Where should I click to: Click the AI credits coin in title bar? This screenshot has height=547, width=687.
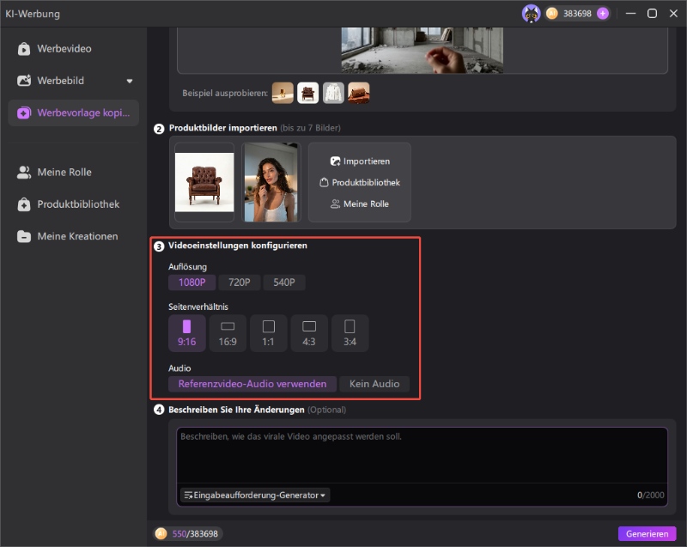(x=552, y=14)
